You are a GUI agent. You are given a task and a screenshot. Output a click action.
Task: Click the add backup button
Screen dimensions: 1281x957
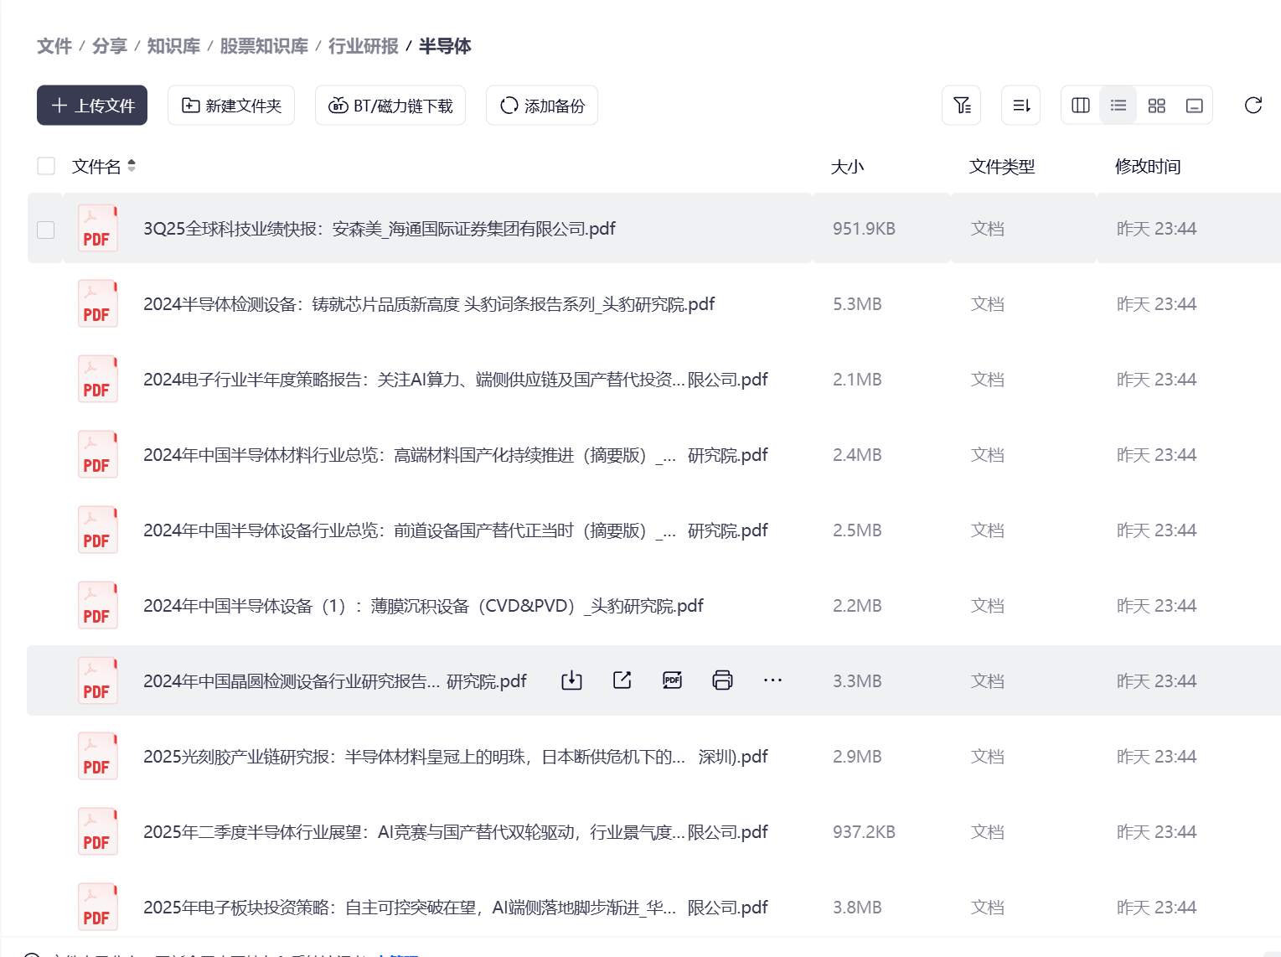[542, 106]
